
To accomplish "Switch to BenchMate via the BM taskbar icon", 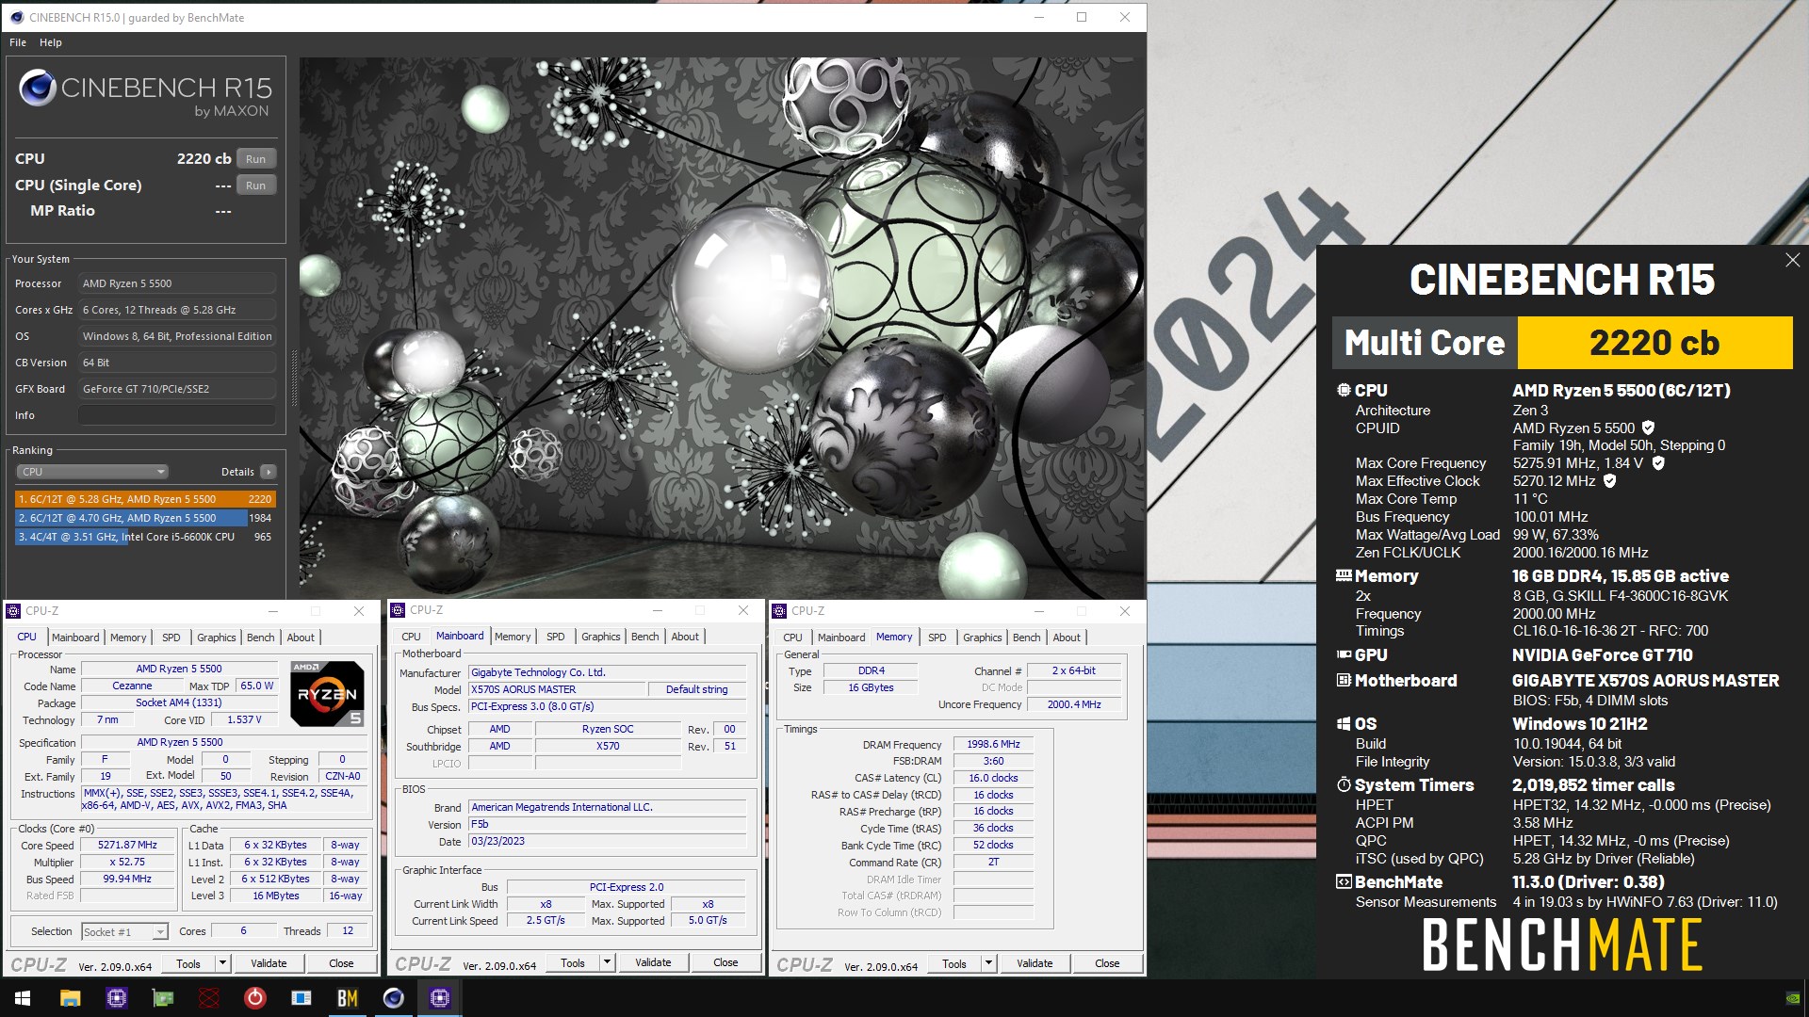I will [x=348, y=998].
